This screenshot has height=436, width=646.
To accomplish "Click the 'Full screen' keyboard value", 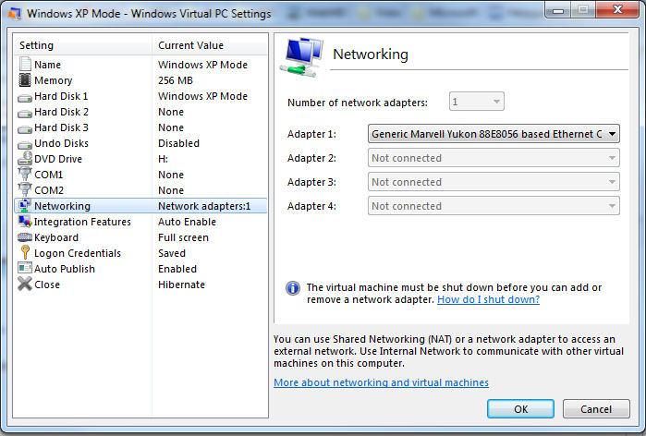I will coord(183,237).
